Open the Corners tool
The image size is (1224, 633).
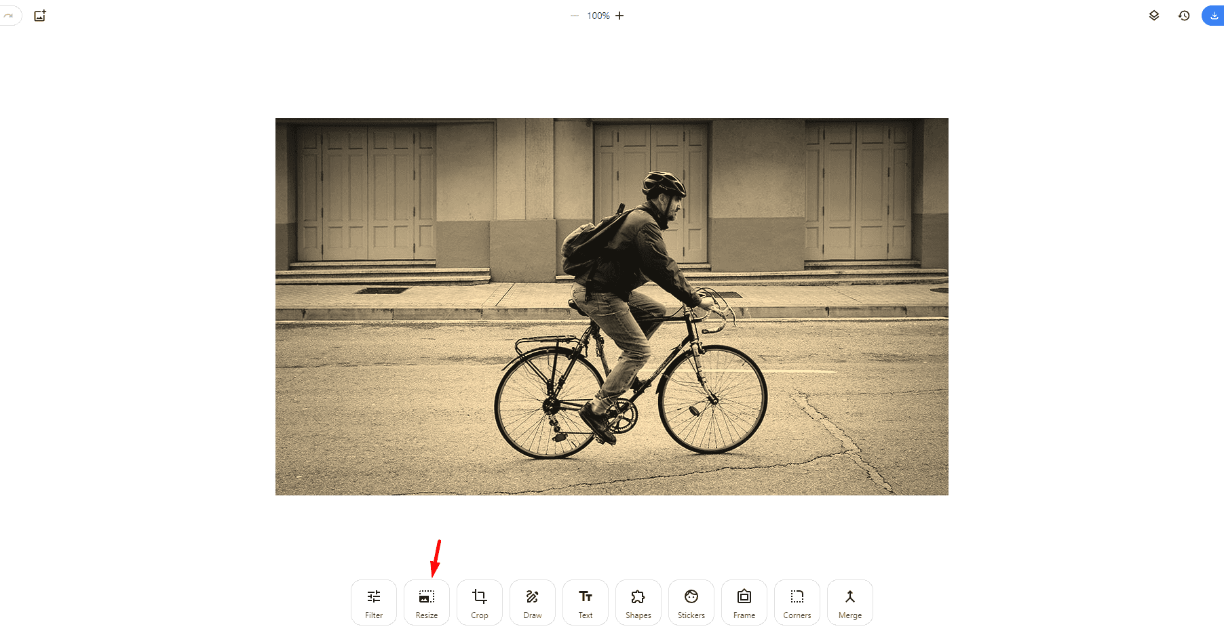797,603
